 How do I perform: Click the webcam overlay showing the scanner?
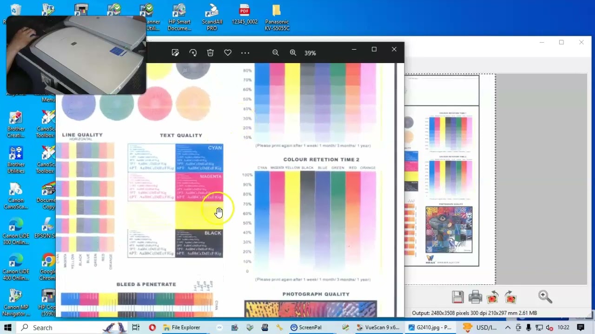point(76,55)
